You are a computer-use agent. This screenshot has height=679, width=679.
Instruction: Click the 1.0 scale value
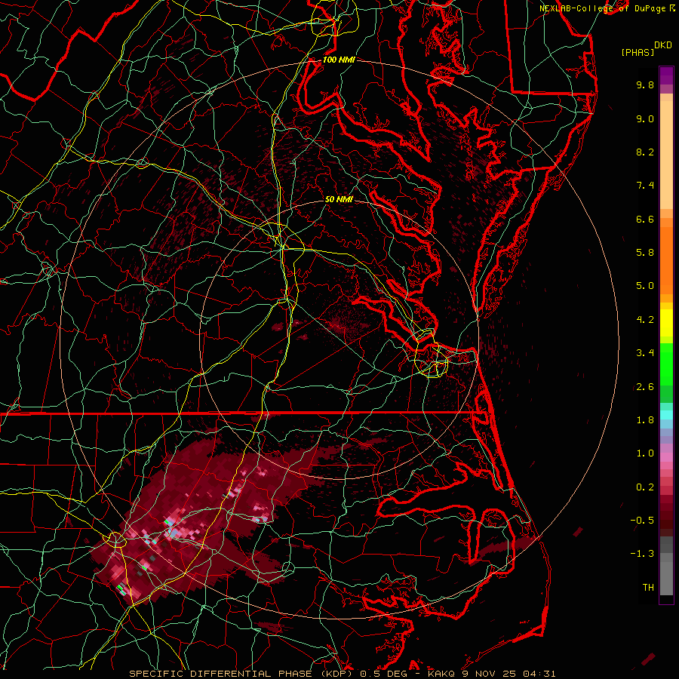click(x=645, y=453)
